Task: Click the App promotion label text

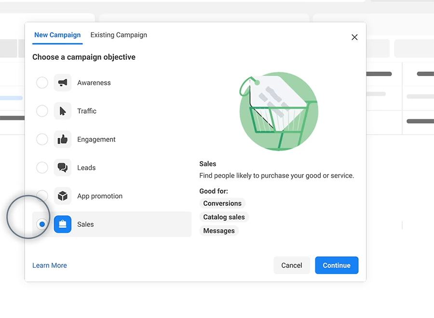Action: click(x=100, y=196)
